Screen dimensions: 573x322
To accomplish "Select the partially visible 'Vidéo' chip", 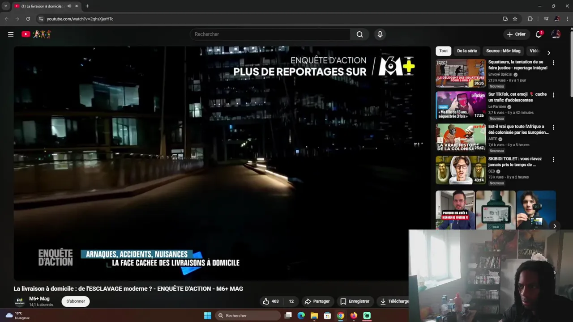I will point(535,51).
